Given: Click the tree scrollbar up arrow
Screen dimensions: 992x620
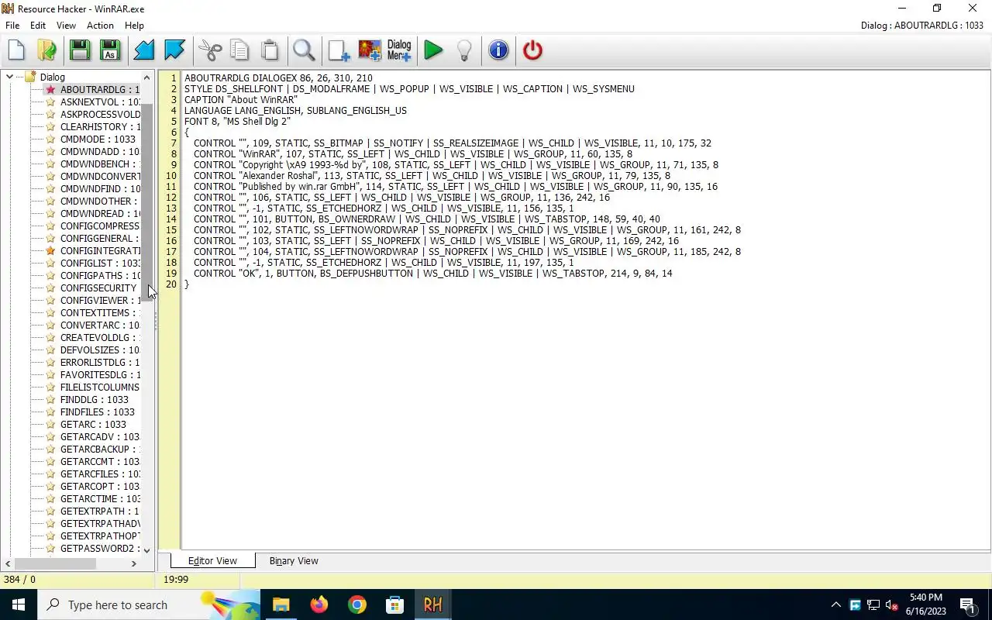Looking at the screenshot, I should 147,77.
